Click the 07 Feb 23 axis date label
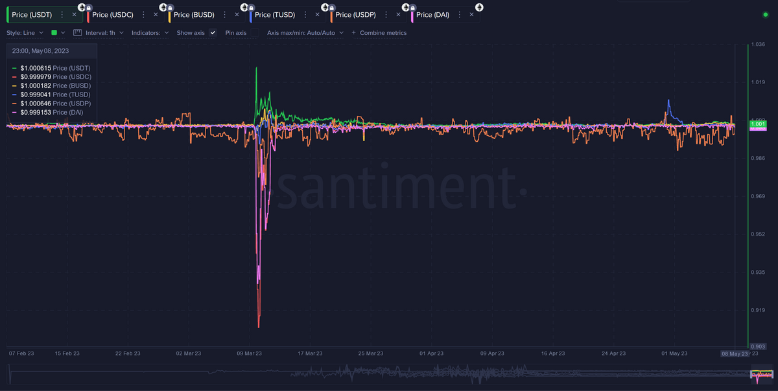Screen dimensions: 778x391 point(21,353)
